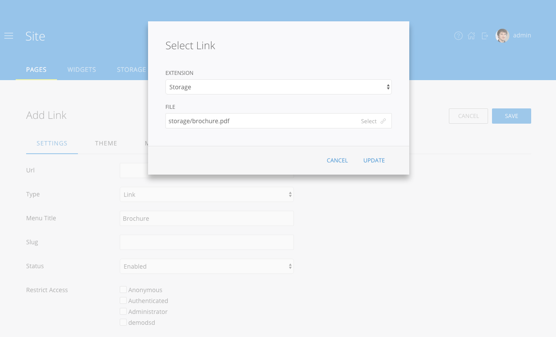Open the Type dropdown set to Link
This screenshot has height=337, width=556.
(206, 195)
